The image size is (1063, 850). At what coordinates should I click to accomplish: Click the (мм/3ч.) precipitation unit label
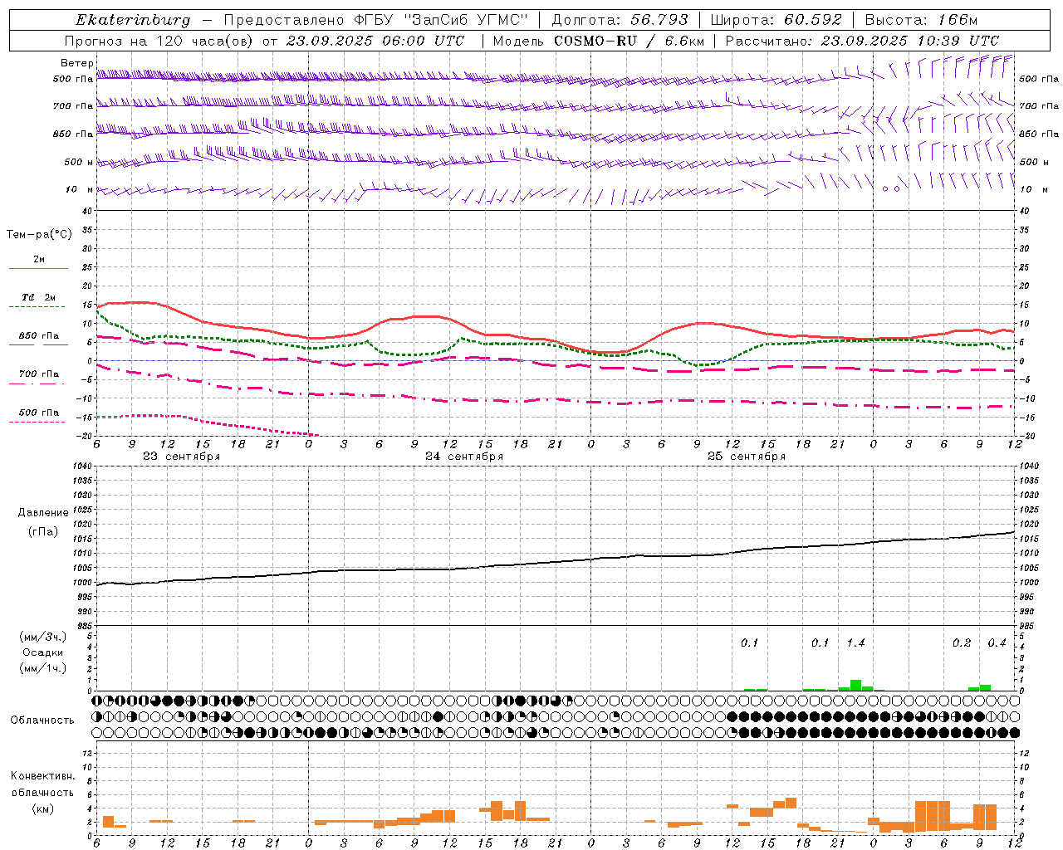click(x=42, y=637)
